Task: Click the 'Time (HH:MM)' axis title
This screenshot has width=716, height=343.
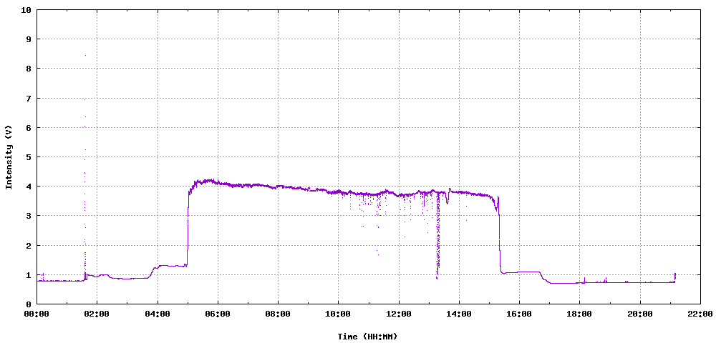Action: 367,337
